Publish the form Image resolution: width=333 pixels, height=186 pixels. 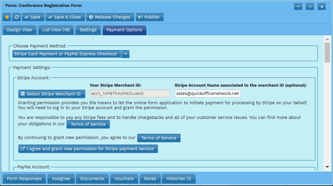[149, 17]
